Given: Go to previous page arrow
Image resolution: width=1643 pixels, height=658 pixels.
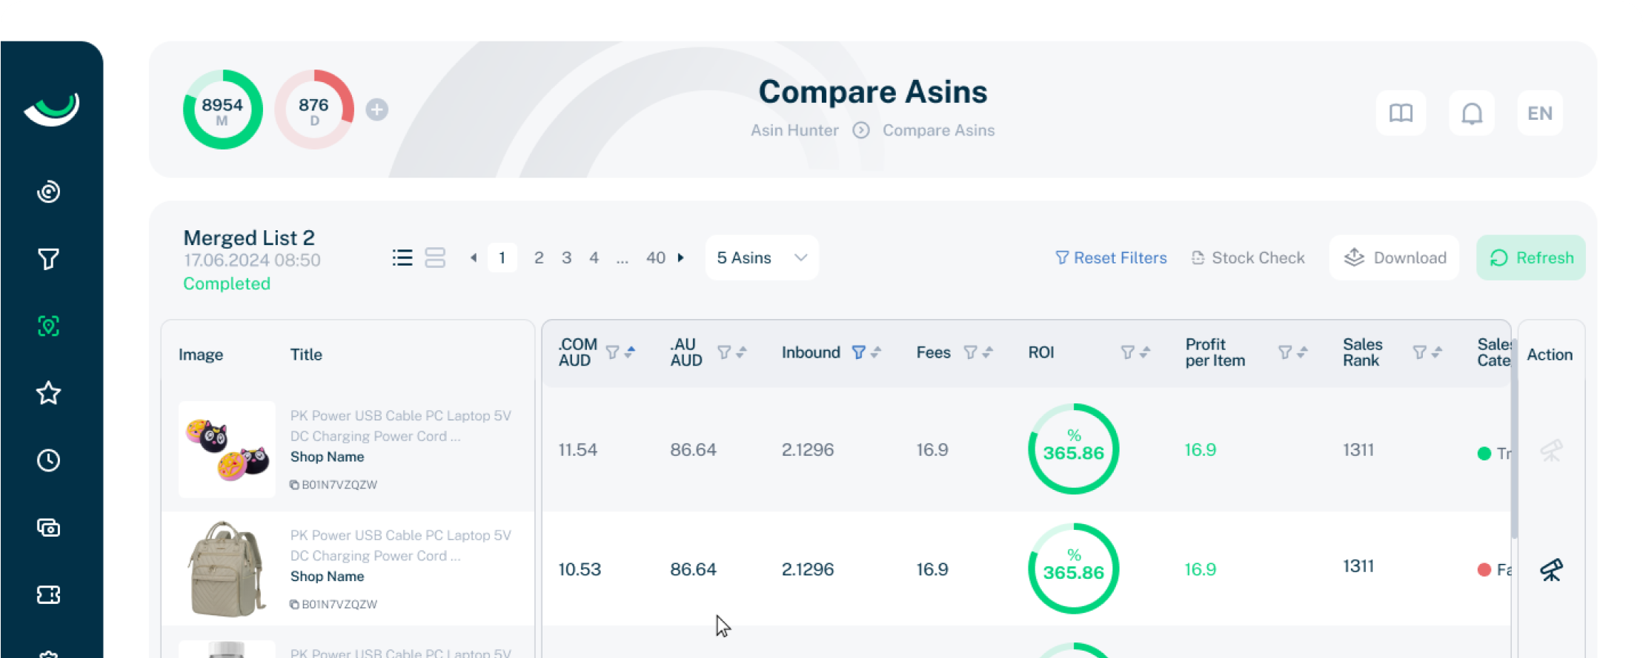Looking at the screenshot, I should [x=474, y=258].
